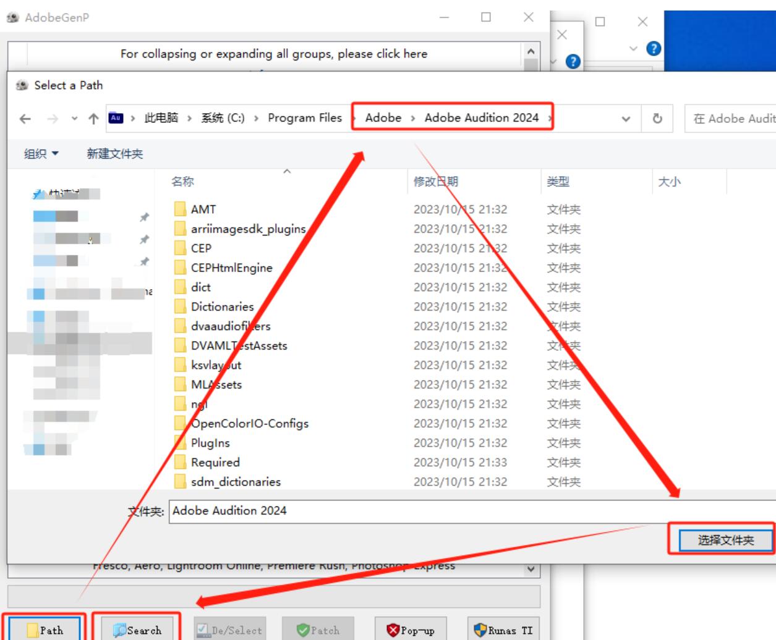
Task: Click the AdobeGenP list scroll-up arrow
Action: point(531,51)
